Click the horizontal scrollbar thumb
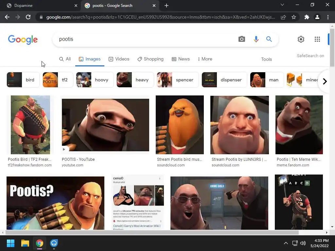The width and height of the screenshot is (335, 251). (x=152, y=232)
